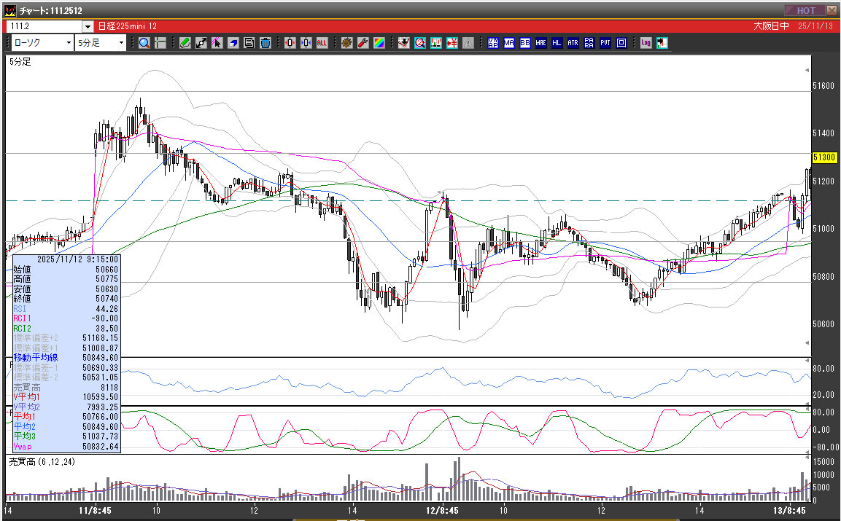841x521 pixels.
Task: Open the rainbow color settings icon
Action: pyautogui.click(x=379, y=43)
